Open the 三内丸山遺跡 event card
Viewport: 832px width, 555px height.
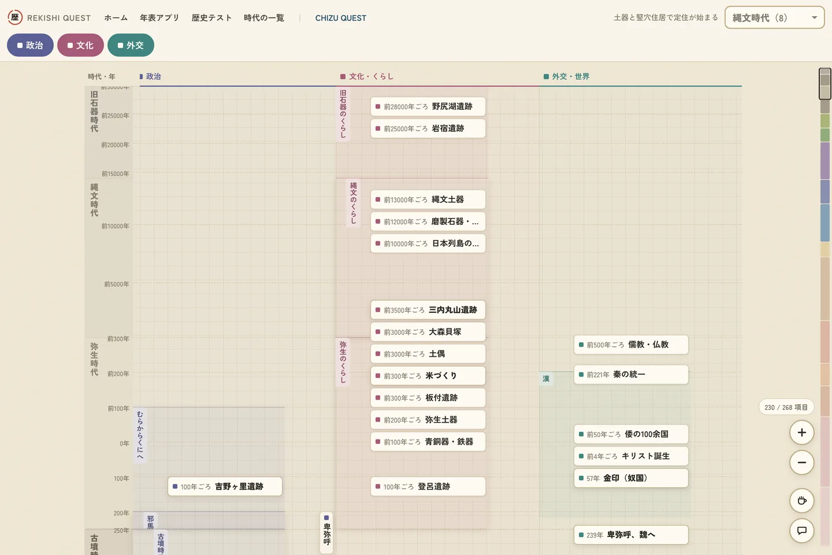coord(428,310)
